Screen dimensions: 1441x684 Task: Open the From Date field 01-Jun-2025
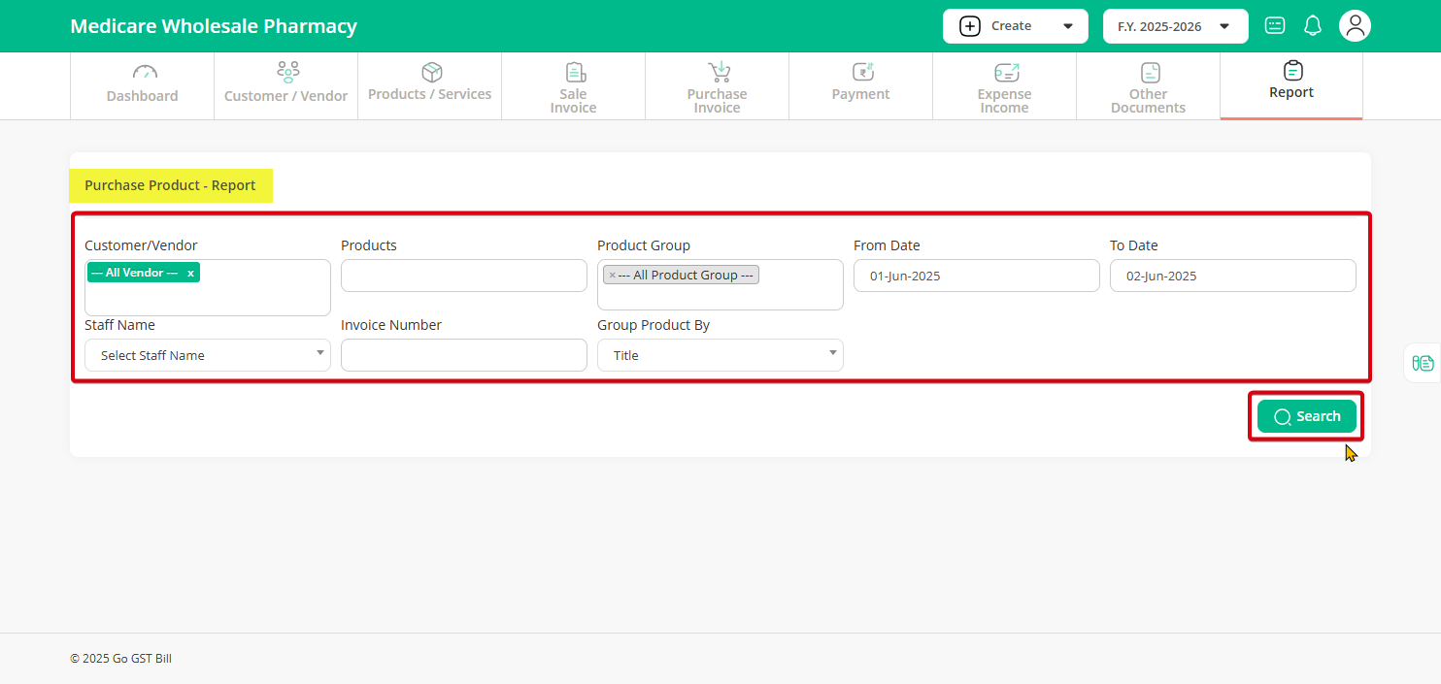point(977,276)
